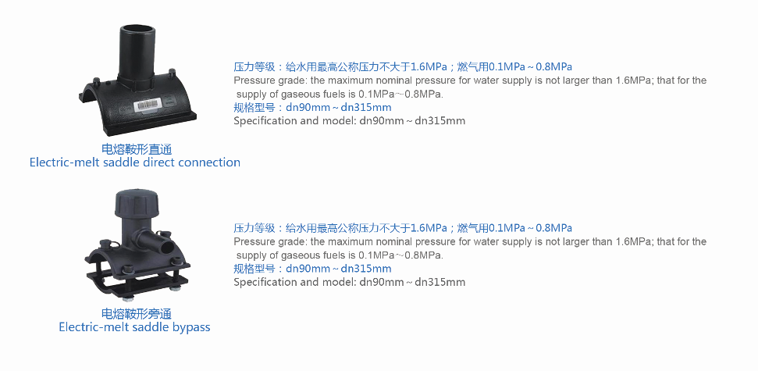The height and width of the screenshot is (371, 758).
Task: Click the lower clamp plate of the bypass saddle
Action: pos(137,283)
